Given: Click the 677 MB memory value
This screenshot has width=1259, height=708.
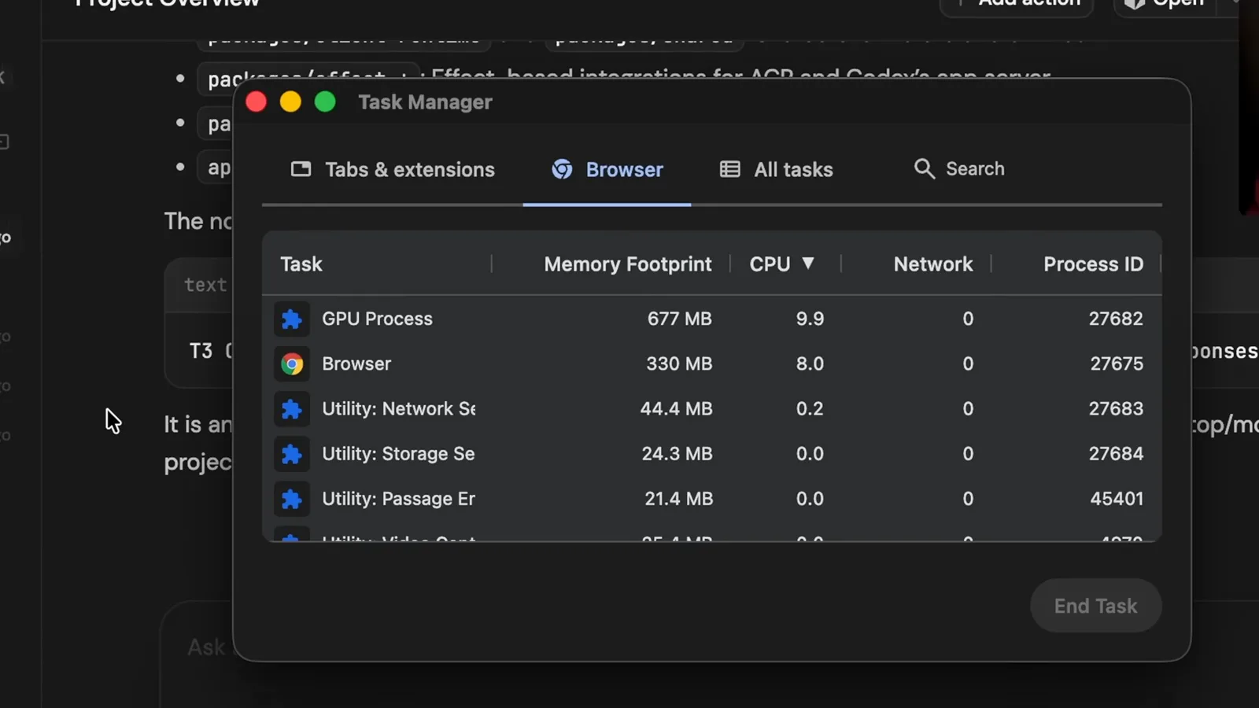Looking at the screenshot, I should click(x=679, y=319).
